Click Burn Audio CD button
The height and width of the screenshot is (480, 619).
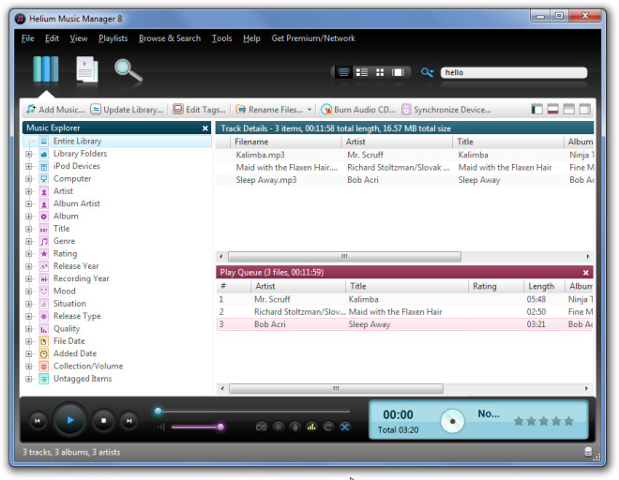pos(357,110)
